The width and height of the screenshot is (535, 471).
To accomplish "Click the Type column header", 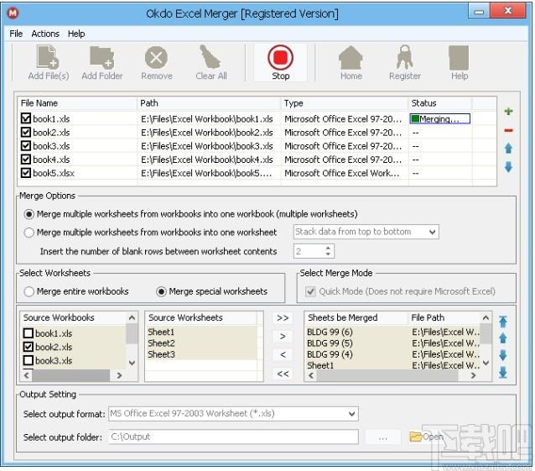I will [345, 103].
